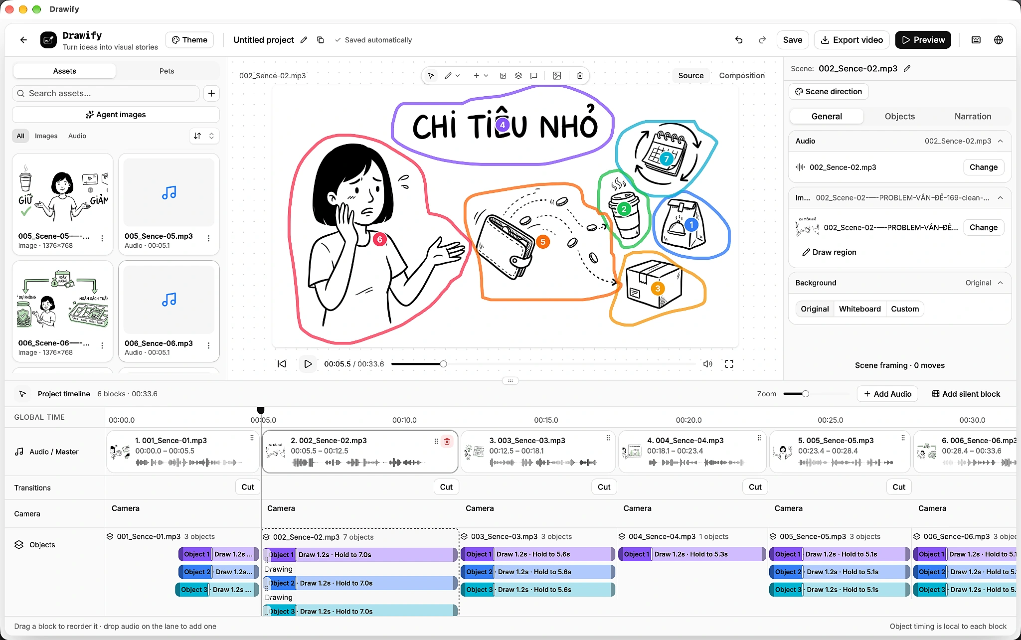Skip to start of preview

pos(282,364)
